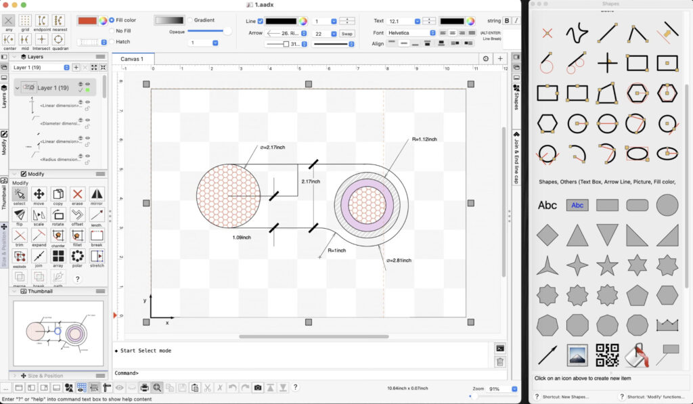Viewport: 693px width, 404px height.
Task: Hide the Diameter dimension item via eye icon
Action: 87,120
